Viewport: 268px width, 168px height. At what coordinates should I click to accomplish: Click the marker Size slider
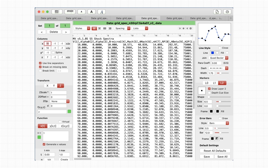pyautogui.click(x=223, y=102)
